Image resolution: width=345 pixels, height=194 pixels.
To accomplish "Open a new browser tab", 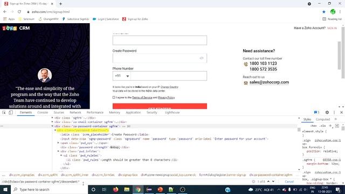I will [60, 4].
